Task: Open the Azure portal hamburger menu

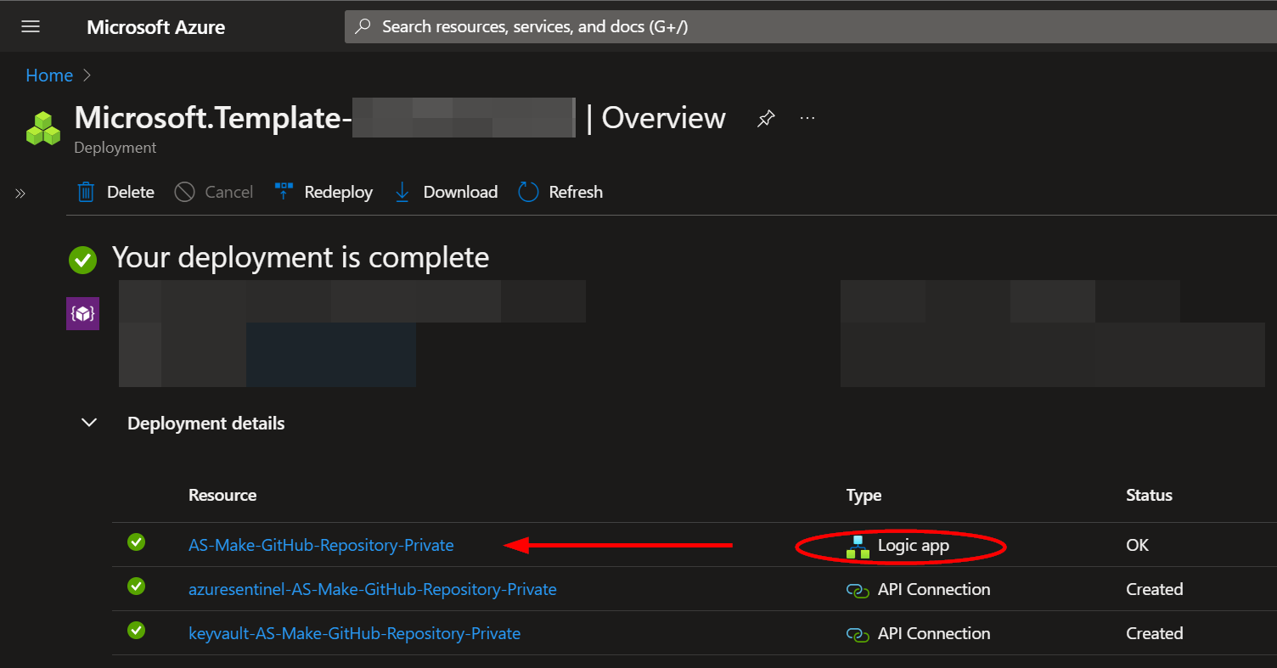Action: 31,26
